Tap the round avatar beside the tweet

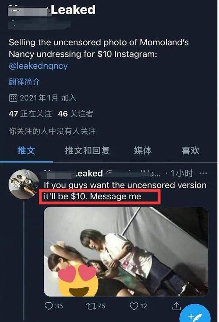[x=24, y=184]
